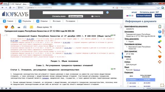Open Открытые navigation item
This screenshot has height=92, width=165.
(42, 21)
